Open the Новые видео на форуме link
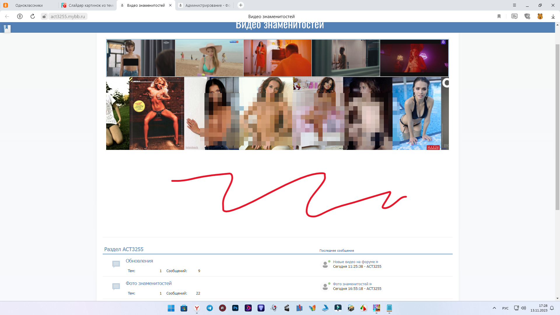Screen dimensions: 560x315 pos(354,262)
